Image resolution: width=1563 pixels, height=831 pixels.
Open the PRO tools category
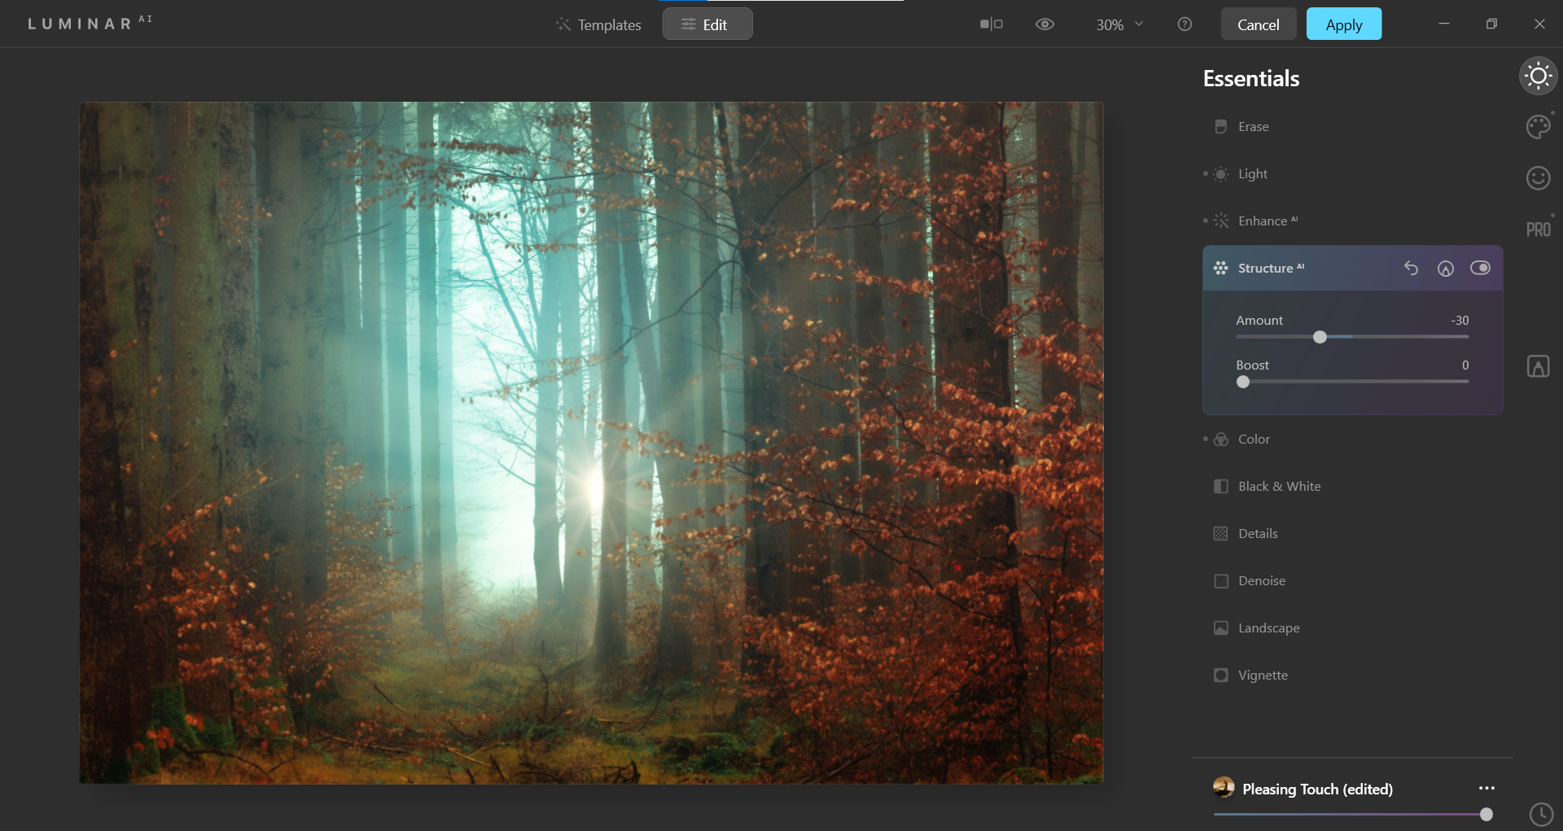click(1538, 230)
